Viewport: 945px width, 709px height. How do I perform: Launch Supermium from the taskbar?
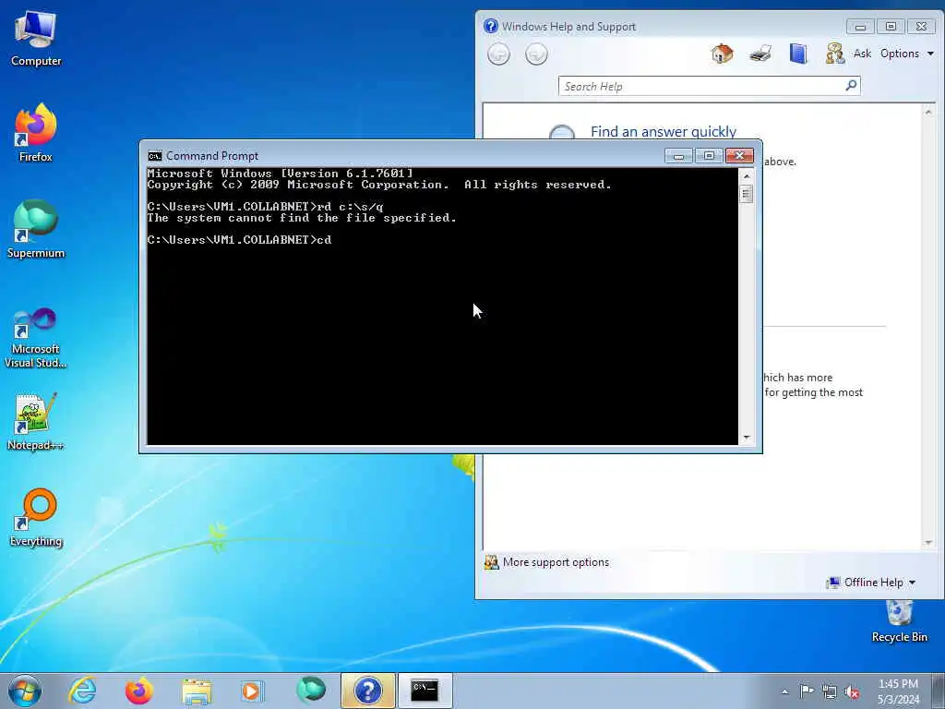point(310,691)
